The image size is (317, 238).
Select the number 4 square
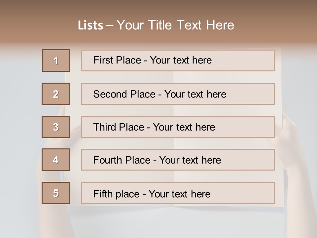tap(56, 160)
